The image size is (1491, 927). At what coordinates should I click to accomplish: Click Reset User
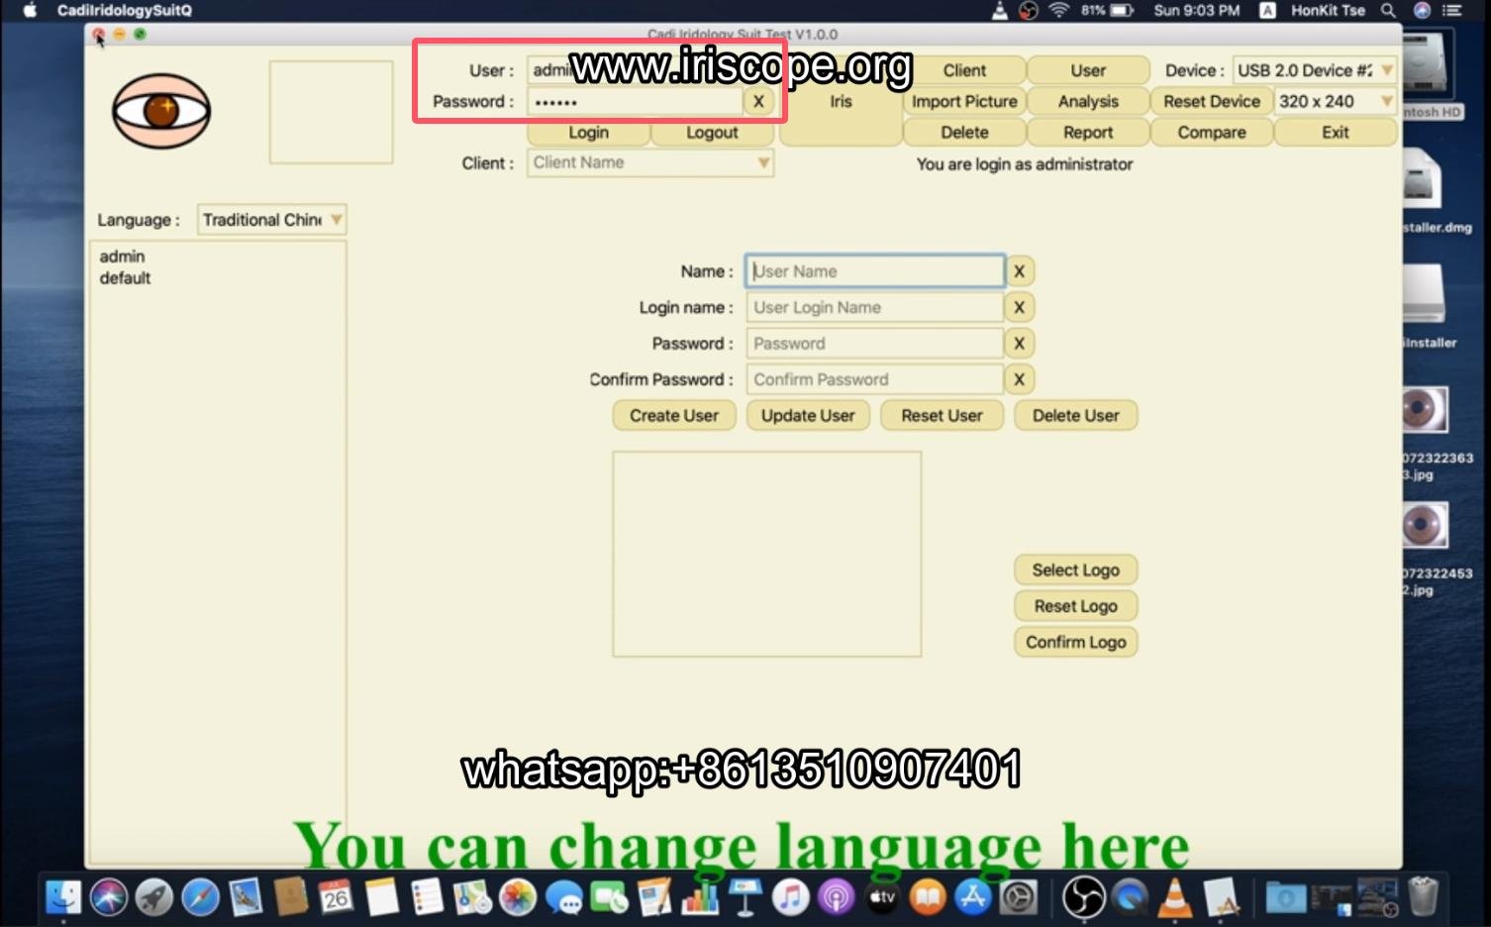[942, 415]
